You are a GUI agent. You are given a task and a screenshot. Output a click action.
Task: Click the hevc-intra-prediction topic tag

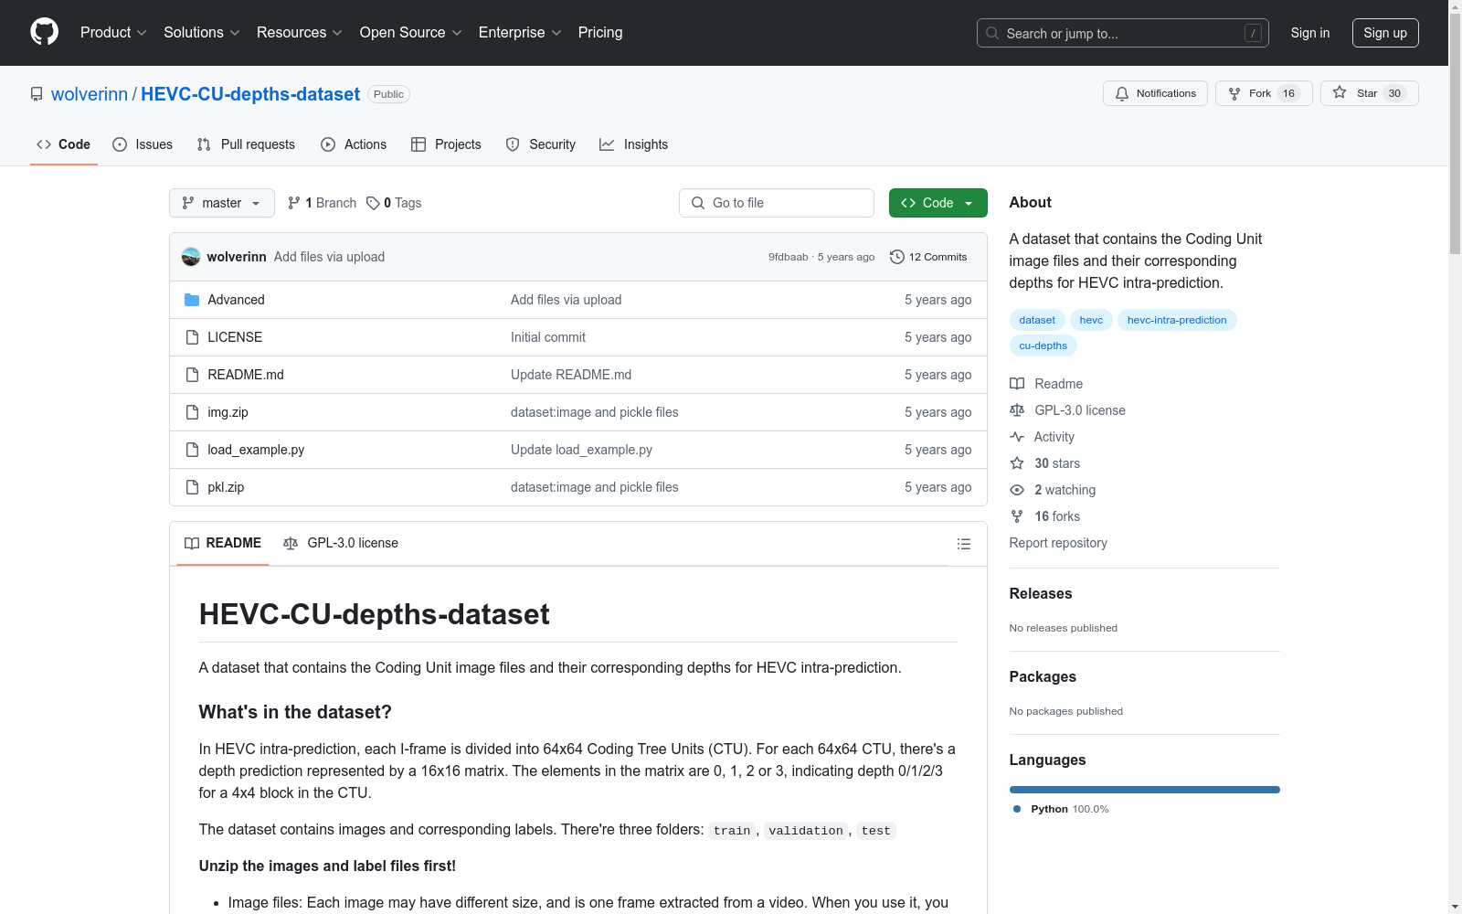tap(1177, 320)
